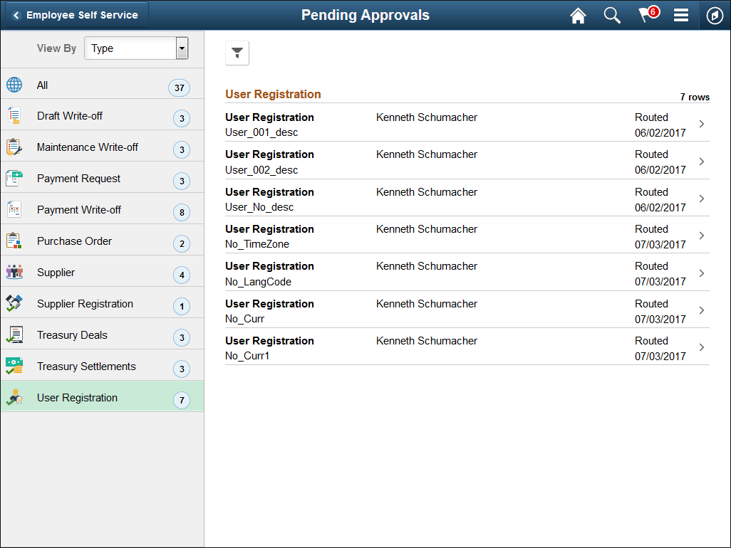Select the All category globe icon
The height and width of the screenshot is (548, 731).
pos(14,85)
